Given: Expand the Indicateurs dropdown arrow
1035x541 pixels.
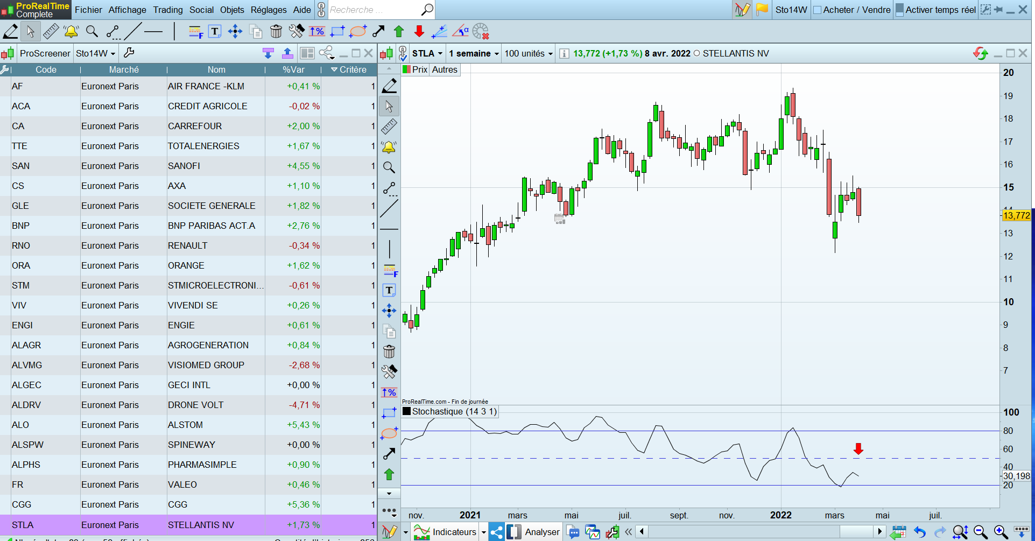Looking at the screenshot, I should [483, 532].
